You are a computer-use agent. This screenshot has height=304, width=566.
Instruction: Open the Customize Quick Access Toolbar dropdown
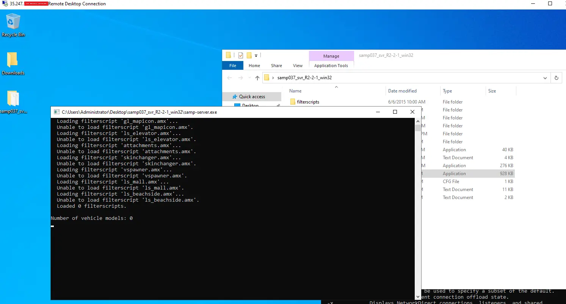256,56
